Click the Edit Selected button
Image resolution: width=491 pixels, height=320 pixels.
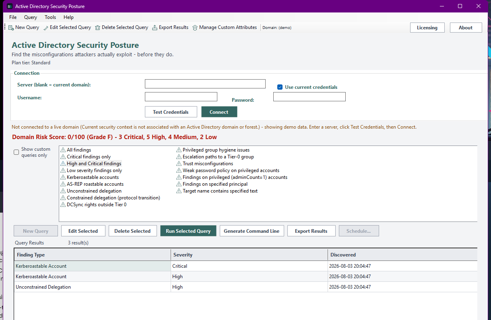(83, 231)
